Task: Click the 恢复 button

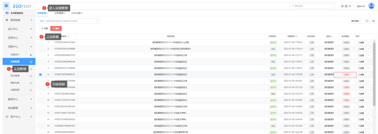Action: pos(44,28)
